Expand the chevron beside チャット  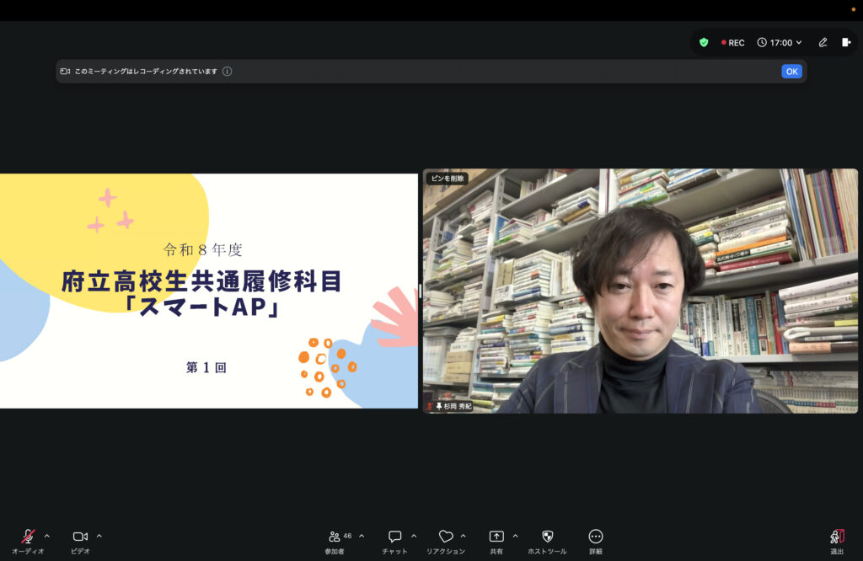(414, 536)
